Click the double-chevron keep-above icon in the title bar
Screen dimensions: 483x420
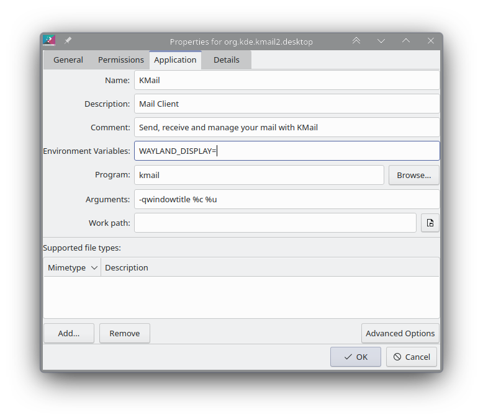pyautogui.click(x=356, y=41)
